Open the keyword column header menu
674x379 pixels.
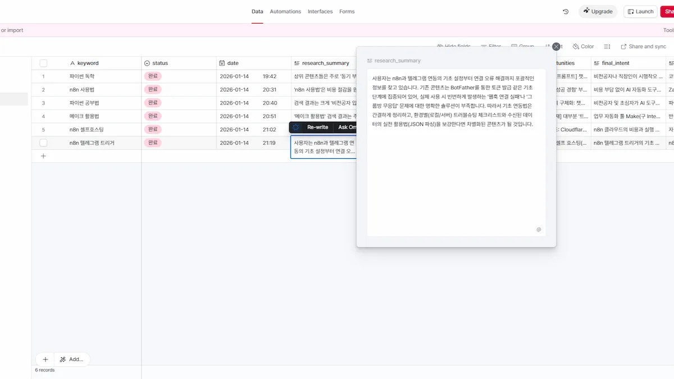[88, 63]
